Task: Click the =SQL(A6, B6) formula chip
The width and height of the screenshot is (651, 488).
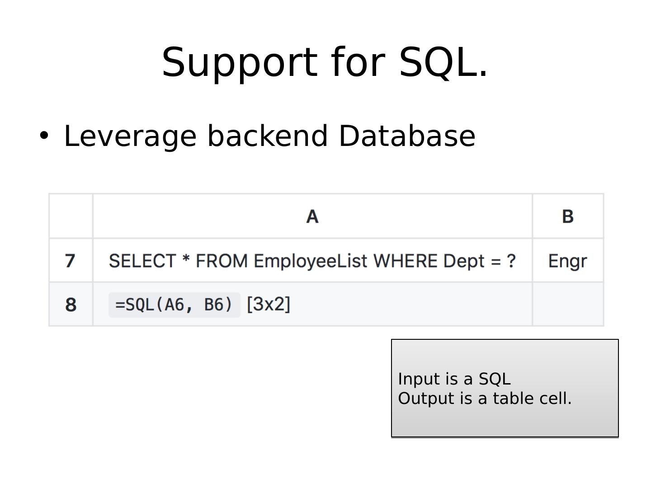Action: [174, 305]
